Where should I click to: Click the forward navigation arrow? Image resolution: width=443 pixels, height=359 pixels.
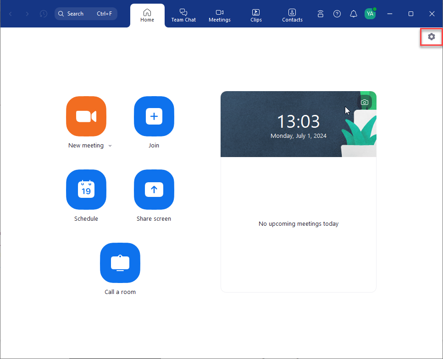click(x=27, y=14)
